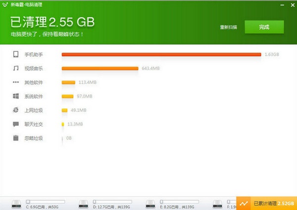Click the C: drive disk icon
Image resolution: width=297 pixels, height=210 pixels.
(x=16, y=204)
